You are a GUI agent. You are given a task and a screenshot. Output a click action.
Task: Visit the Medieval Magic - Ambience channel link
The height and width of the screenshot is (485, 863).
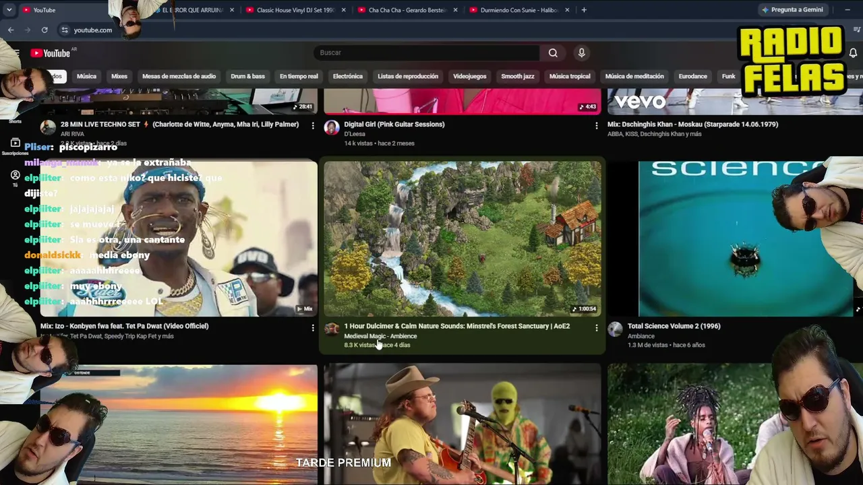click(x=380, y=336)
